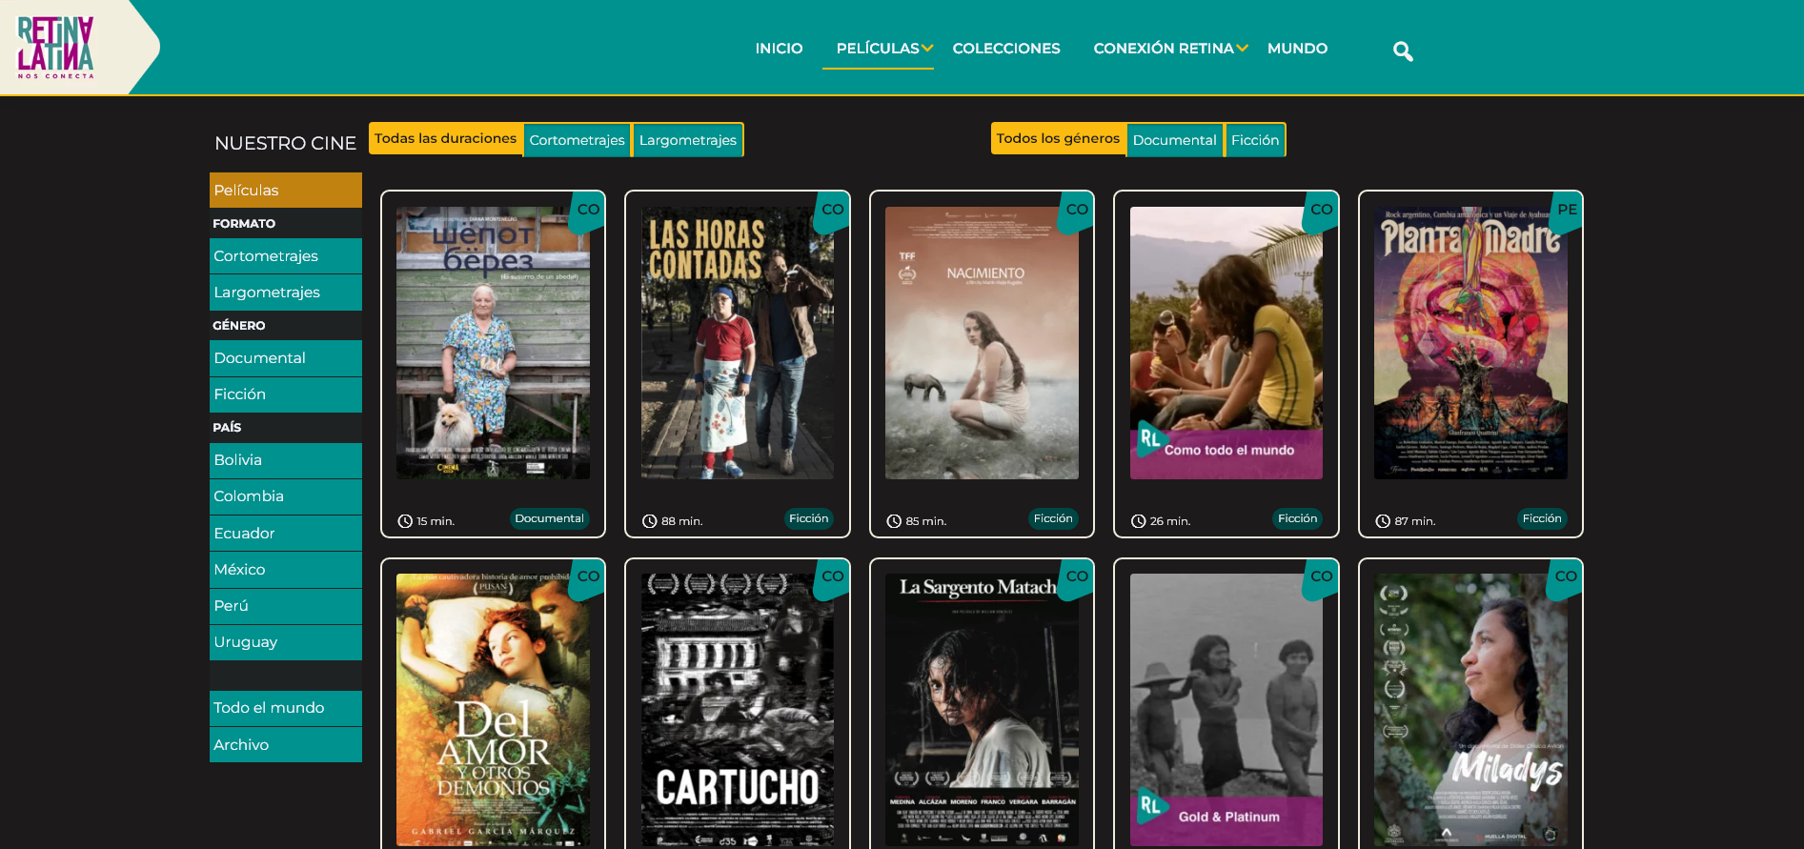The width and height of the screenshot is (1804, 849).
Task: Click the clock icon beside 15 min.
Action: (x=405, y=521)
